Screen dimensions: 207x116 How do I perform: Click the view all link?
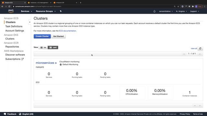pyautogui.click(x=194, y=48)
